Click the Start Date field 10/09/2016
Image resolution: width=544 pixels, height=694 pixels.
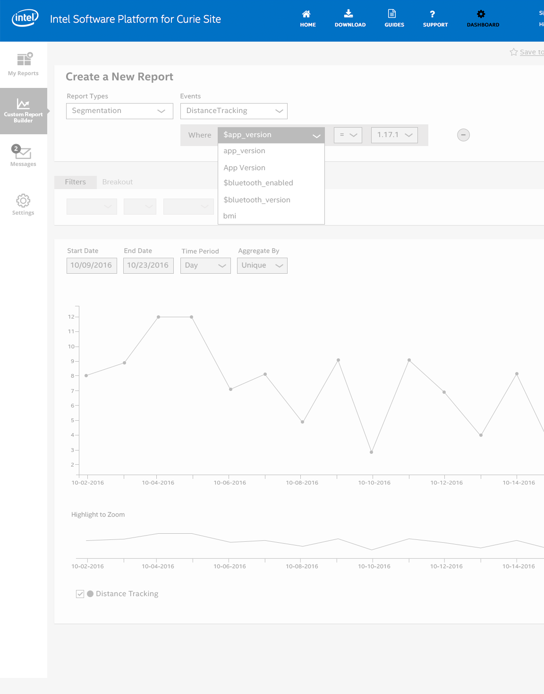click(92, 266)
